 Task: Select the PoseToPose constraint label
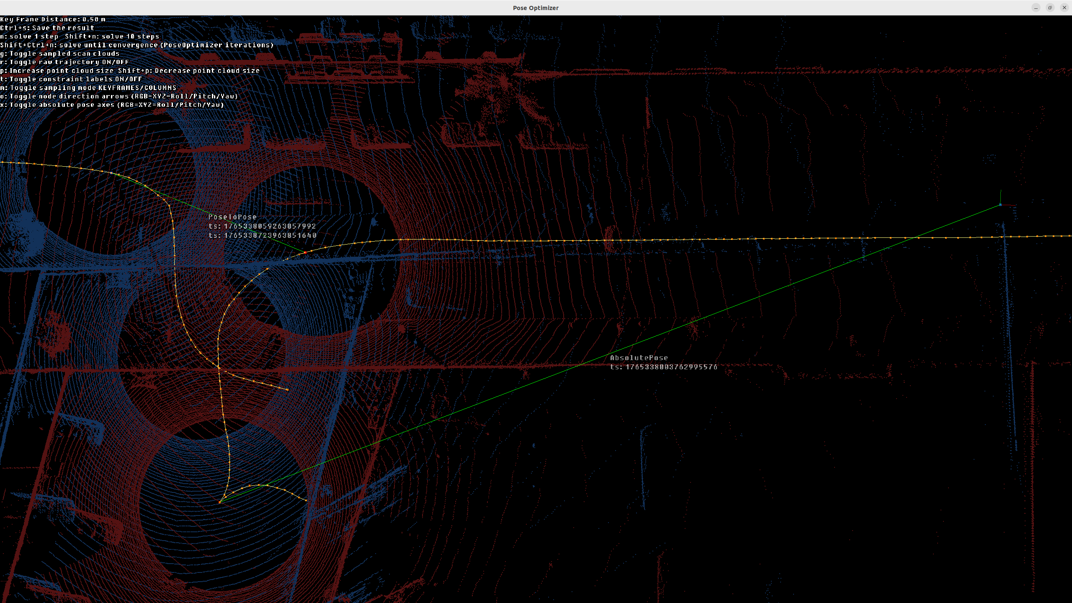232,217
